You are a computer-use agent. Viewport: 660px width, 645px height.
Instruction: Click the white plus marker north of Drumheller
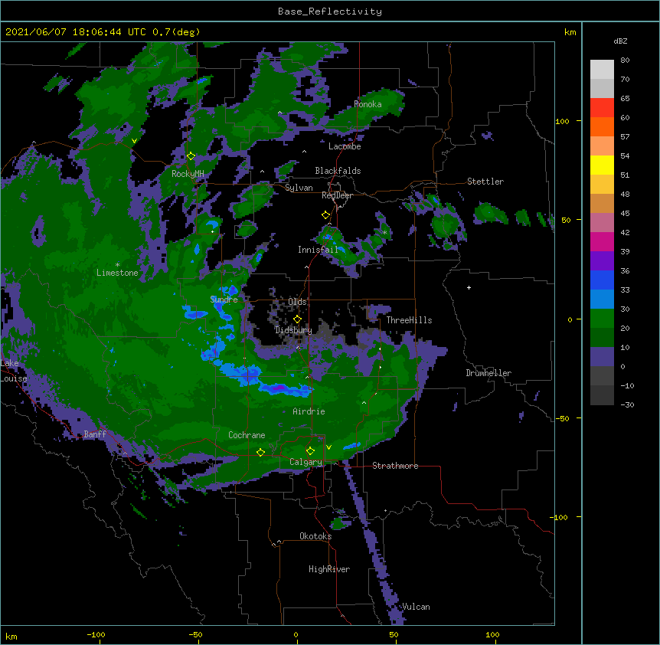pyautogui.click(x=469, y=287)
